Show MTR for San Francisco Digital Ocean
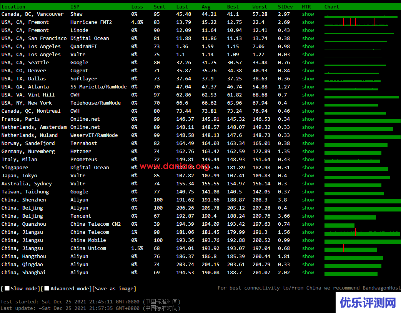 [308, 38]
